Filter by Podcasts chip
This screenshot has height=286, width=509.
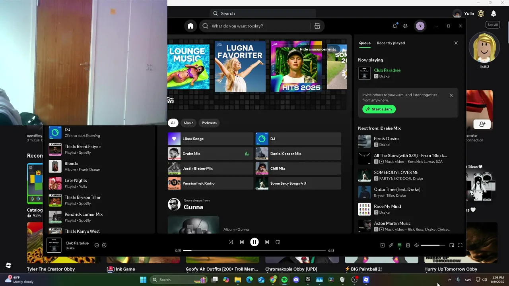click(x=209, y=123)
